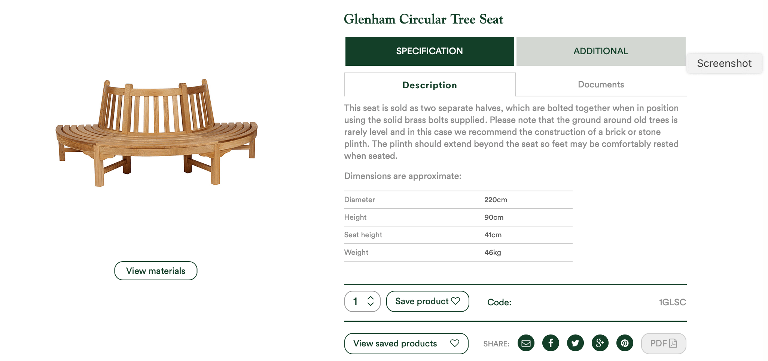768x361 pixels.
Task: Click heart icon in Save product
Action: coord(455,301)
